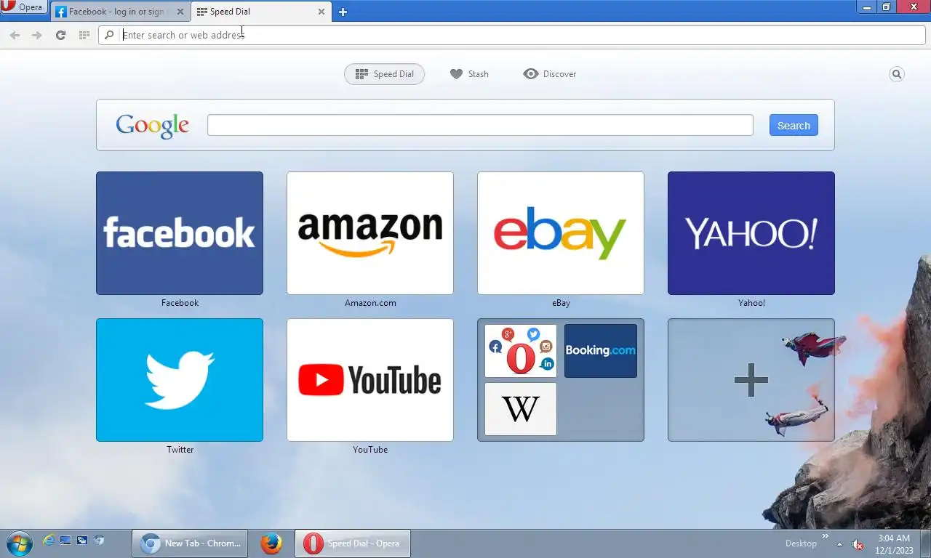Click the blue Search button
931x558 pixels.
click(794, 125)
